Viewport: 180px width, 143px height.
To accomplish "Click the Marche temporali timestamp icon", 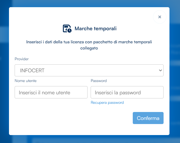I will [x=67, y=28].
